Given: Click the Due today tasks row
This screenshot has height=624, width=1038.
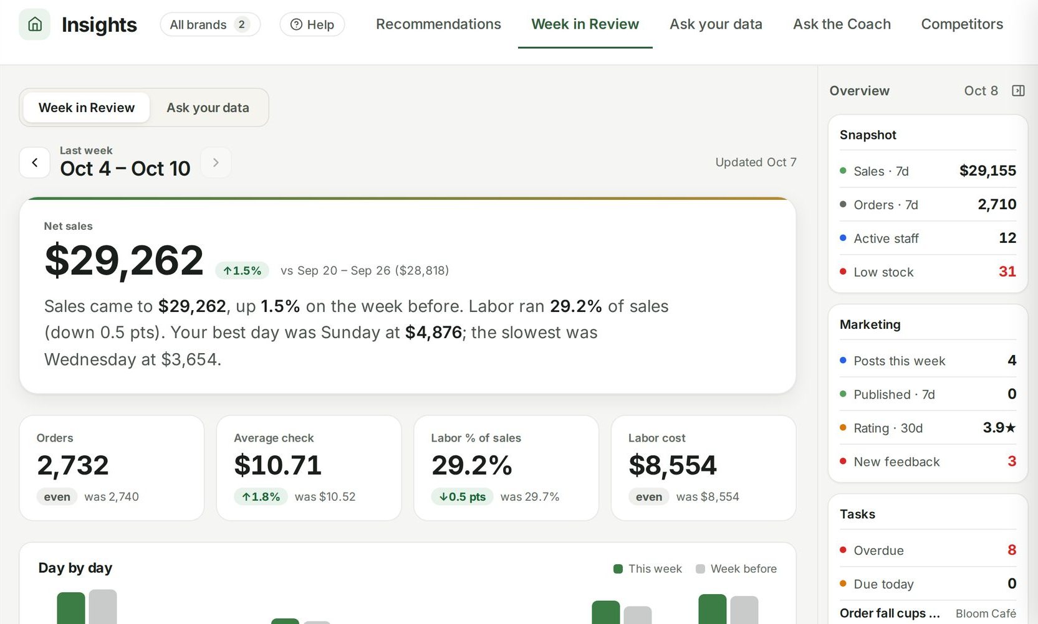Looking at the screenshot, I should [928, 584].
